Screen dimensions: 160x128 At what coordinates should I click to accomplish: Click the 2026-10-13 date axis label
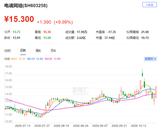tap(139, 126)
